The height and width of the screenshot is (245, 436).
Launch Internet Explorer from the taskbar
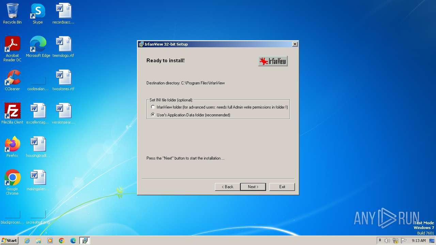point(27,241)
